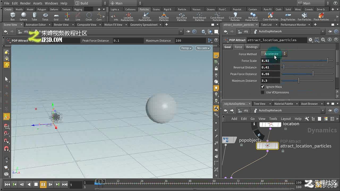The image size is (340, 191).
Task: Click the Replicate Particles tool
Action: pos(164,17)
